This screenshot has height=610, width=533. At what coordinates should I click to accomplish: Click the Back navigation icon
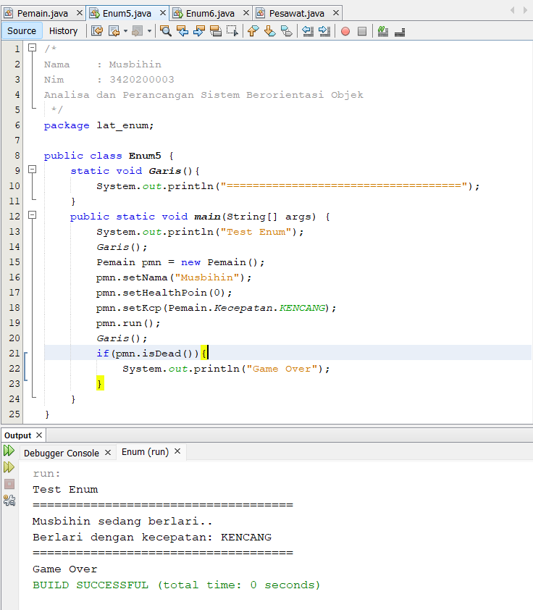[x=114, y=30]
